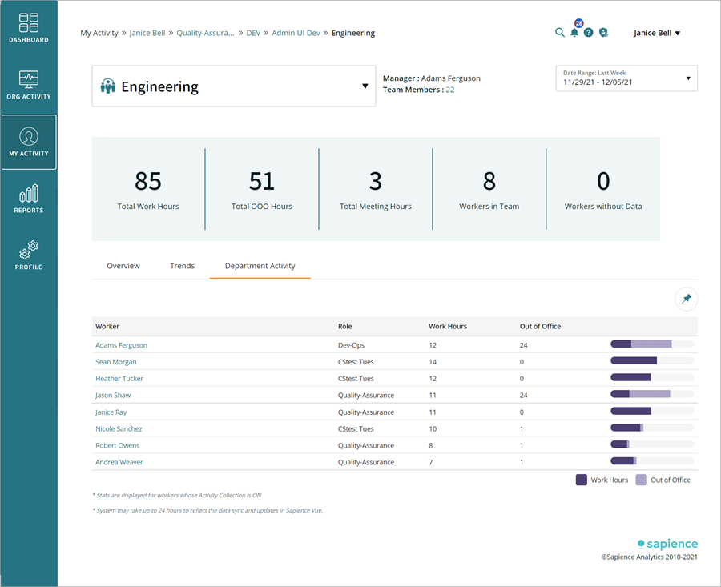This screenshot has height=587, width=721.
Task: Open the Date Range Last Week dropdown
Action: coord(626,78)
